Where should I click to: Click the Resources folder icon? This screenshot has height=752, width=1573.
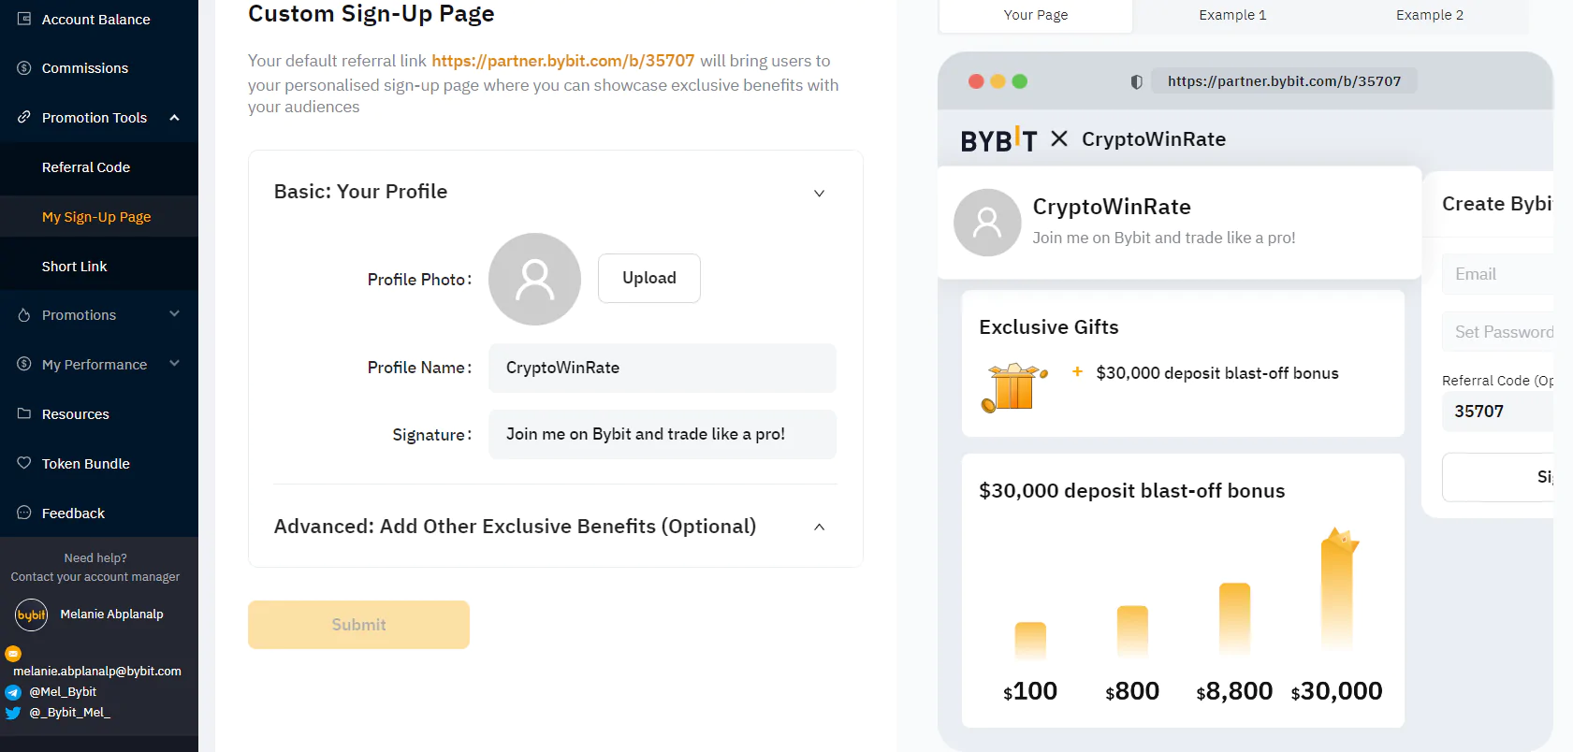pos(24,413)
